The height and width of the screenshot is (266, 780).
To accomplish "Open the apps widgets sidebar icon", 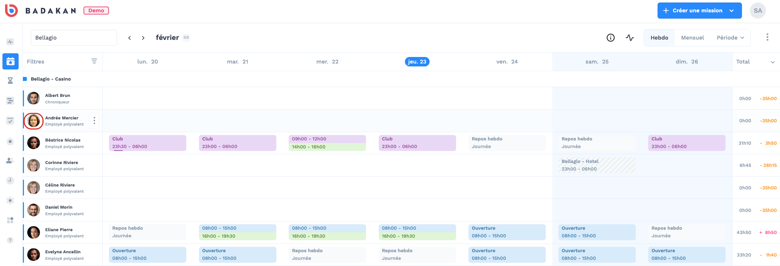I will (x=10, y=220).
